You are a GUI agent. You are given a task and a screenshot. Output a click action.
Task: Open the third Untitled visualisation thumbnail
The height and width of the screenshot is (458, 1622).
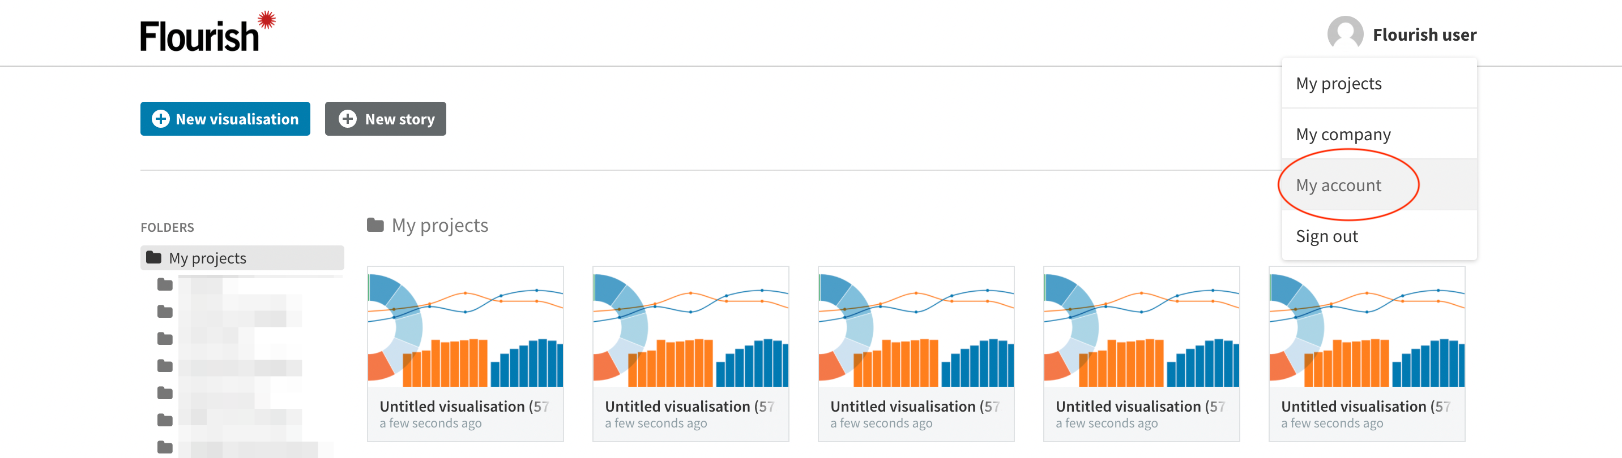tap(916, 327)
